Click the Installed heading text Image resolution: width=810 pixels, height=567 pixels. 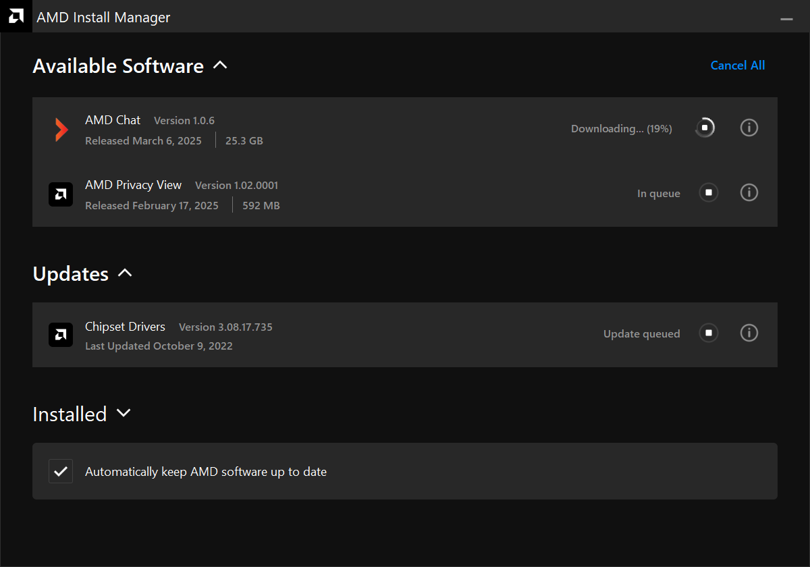click(x=70, y=414)
